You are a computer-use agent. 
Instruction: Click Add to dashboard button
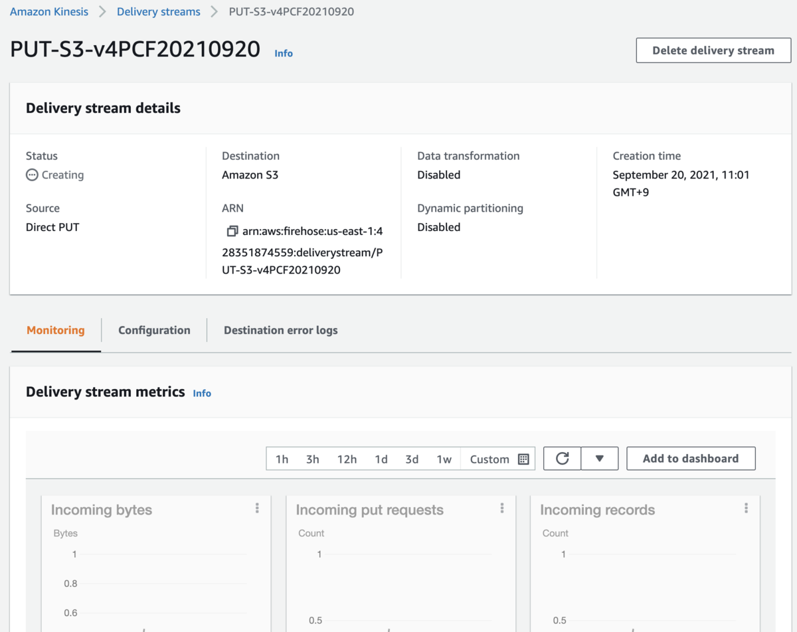coord(691,459)
